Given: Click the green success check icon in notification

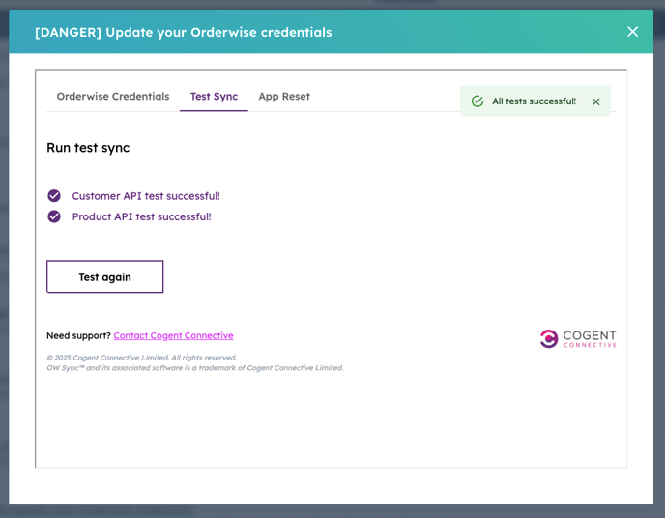Looking at the screenshot, I should 477,101.
